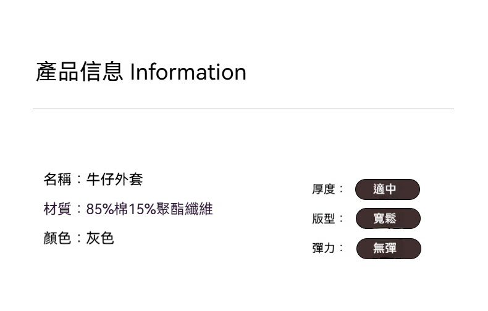The height and width of the screenshot is (311, 488).
Task: Select the 灰色 color value
Action: point(100,238)
